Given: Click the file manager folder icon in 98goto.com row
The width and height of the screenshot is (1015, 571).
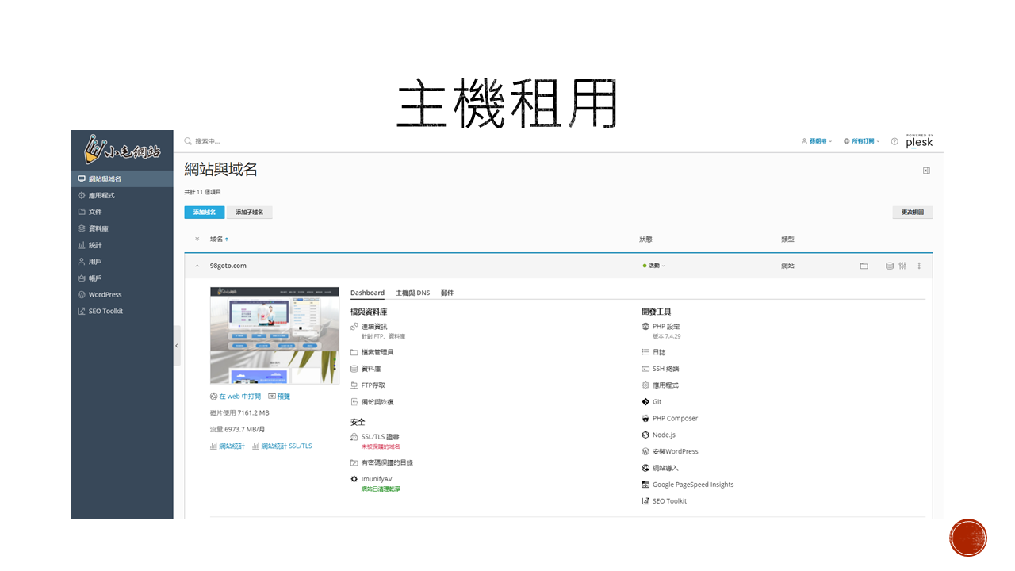Looking at the screenshot, I should 864,266.
